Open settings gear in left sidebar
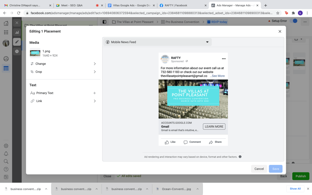 (6, 146)
